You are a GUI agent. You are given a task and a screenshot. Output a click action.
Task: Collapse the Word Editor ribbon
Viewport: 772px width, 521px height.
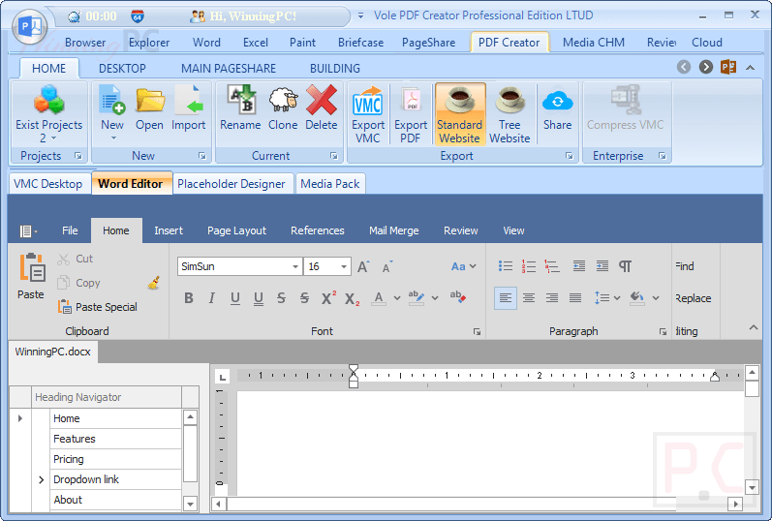(754, 327)
